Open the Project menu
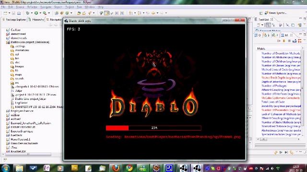 tap(70, 7)
